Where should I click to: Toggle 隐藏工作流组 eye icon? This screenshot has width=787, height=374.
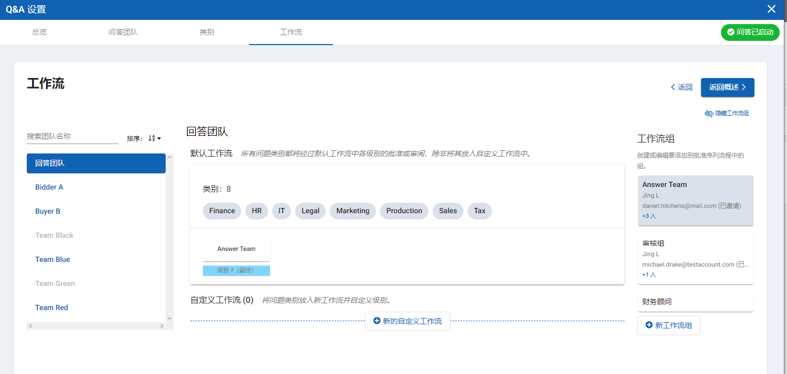709,114
